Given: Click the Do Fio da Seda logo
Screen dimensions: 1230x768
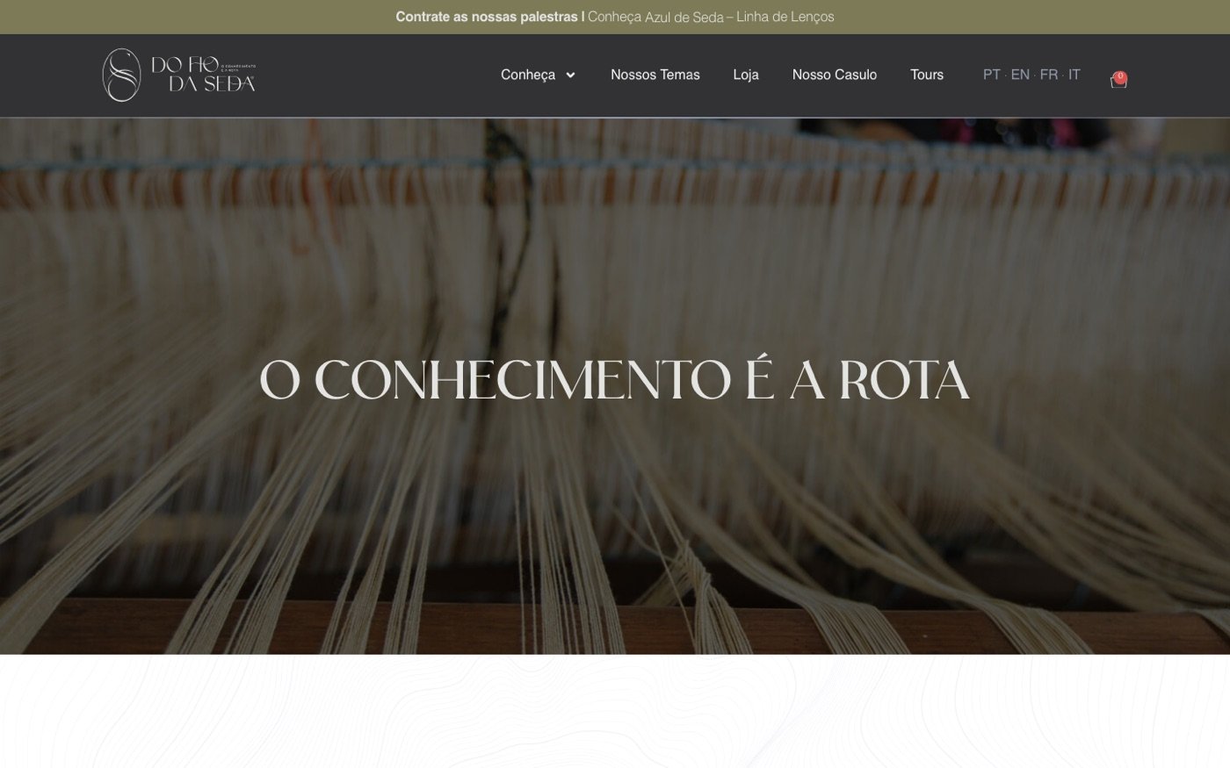Looking at the screenshot, I should pyautogui.click(x=179, y=75).
